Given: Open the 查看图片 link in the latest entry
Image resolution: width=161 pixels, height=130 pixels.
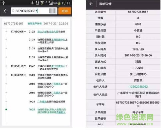Looking at the screenshot, I should 61,112.
